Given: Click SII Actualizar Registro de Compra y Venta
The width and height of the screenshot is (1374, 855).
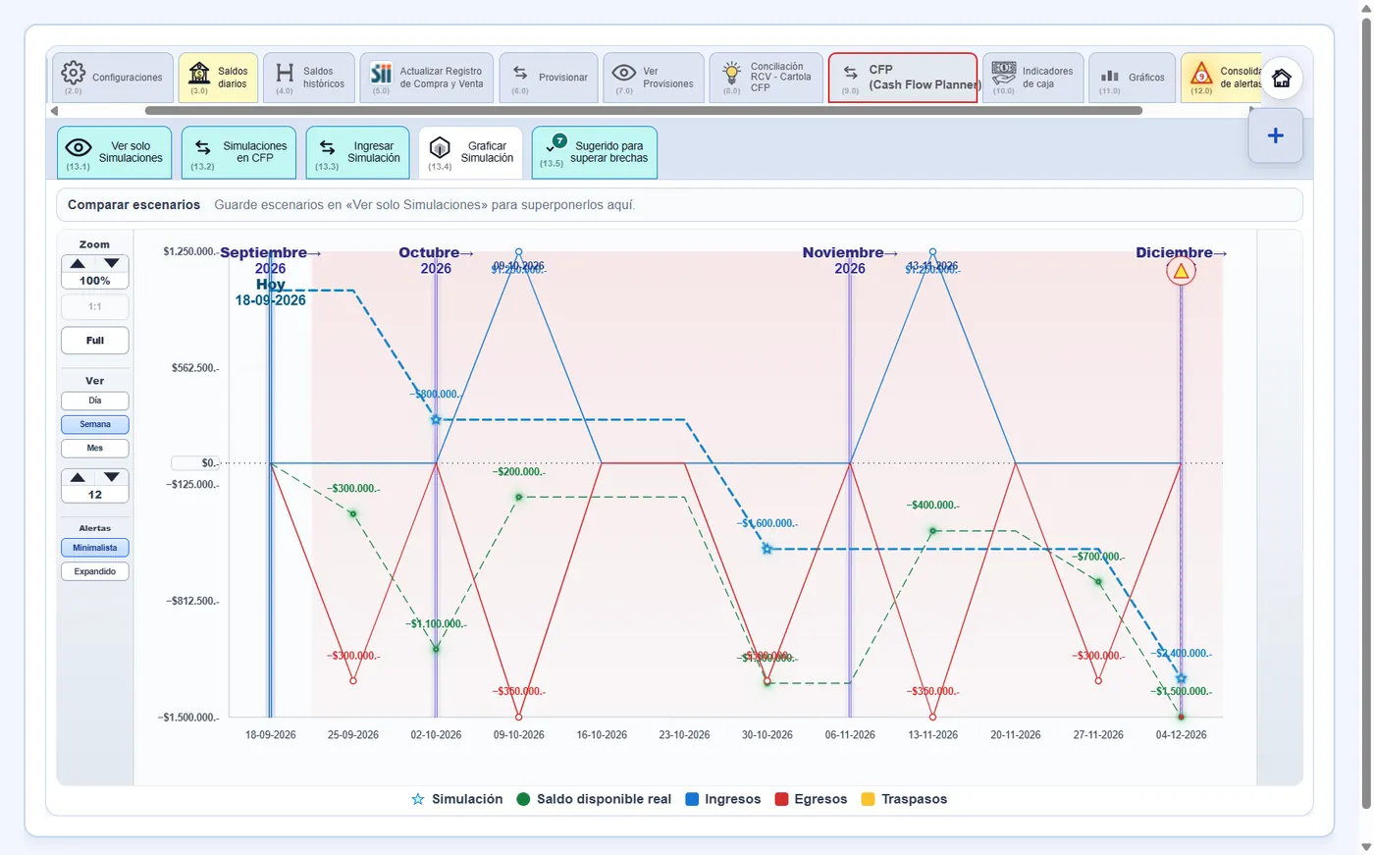Looking at the screenshot, I should [427, 78].
